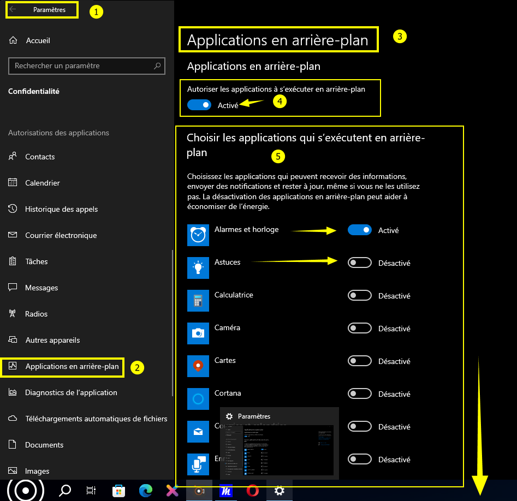The height and width of the screenshot is (501, 517).
Task: Click the Courrier électronique envelope icon
Action: 13,235
